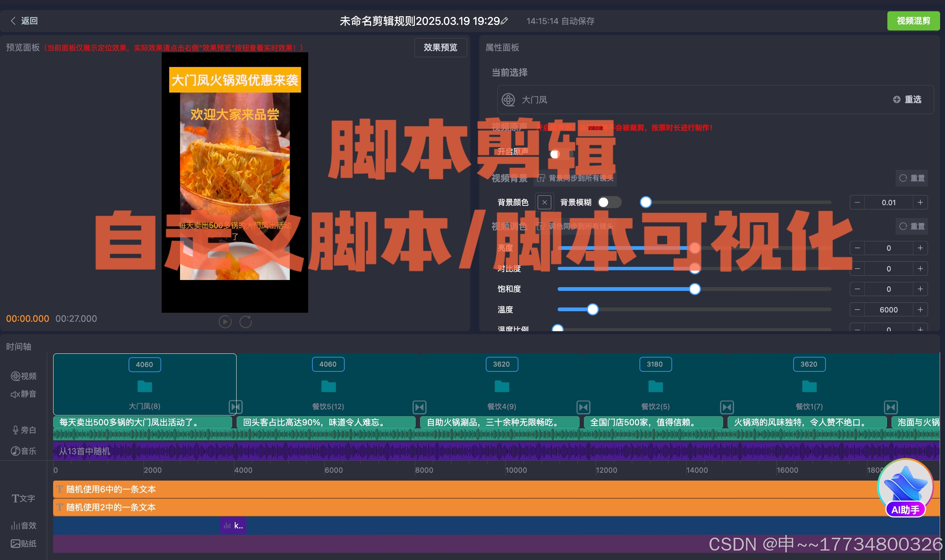Select the 文字 track label
This screenshot has width=945, height=560.
pyautogui.click(x=23, y=498)
